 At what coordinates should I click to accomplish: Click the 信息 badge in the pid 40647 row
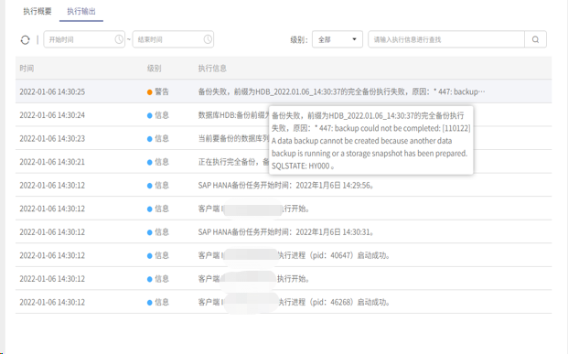click(158, 255)
